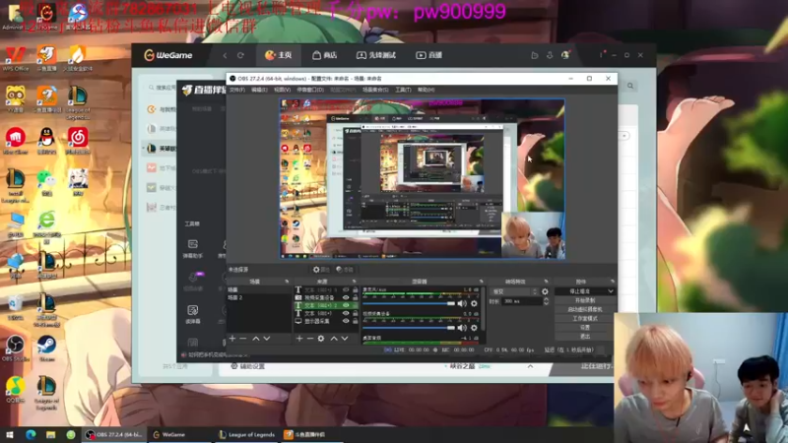Open OBS Edit (编辑) menu
Screen dimensions: 788x443
click(x=259, y=90)
